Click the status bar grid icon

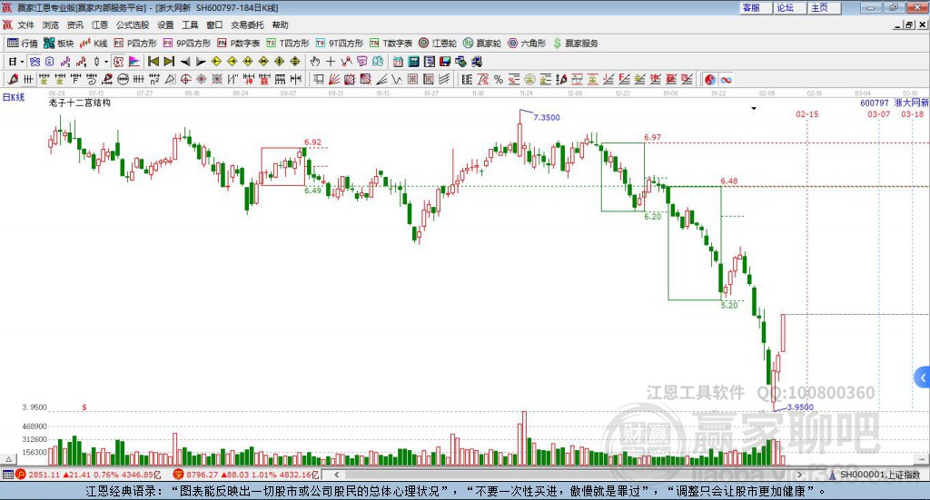(7, 474)
